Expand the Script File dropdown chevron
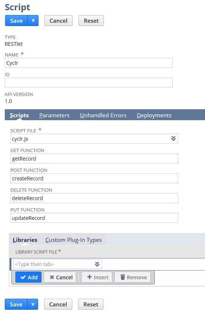 click(173, 139)
